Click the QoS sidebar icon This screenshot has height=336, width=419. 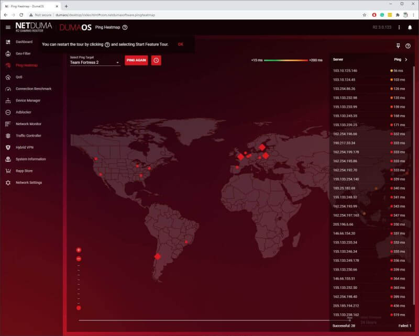(x=8, y=77)
